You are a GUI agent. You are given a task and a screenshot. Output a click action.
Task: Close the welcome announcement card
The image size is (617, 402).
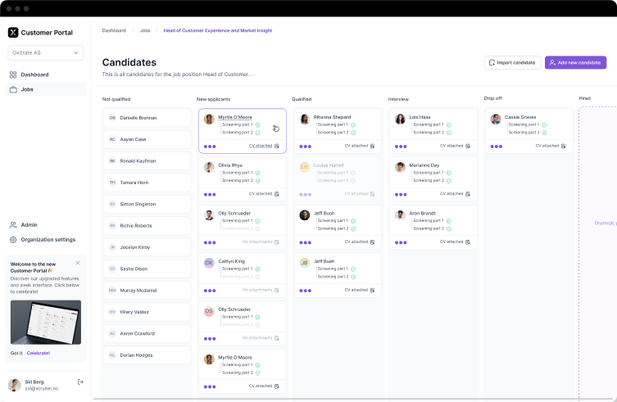78,263
